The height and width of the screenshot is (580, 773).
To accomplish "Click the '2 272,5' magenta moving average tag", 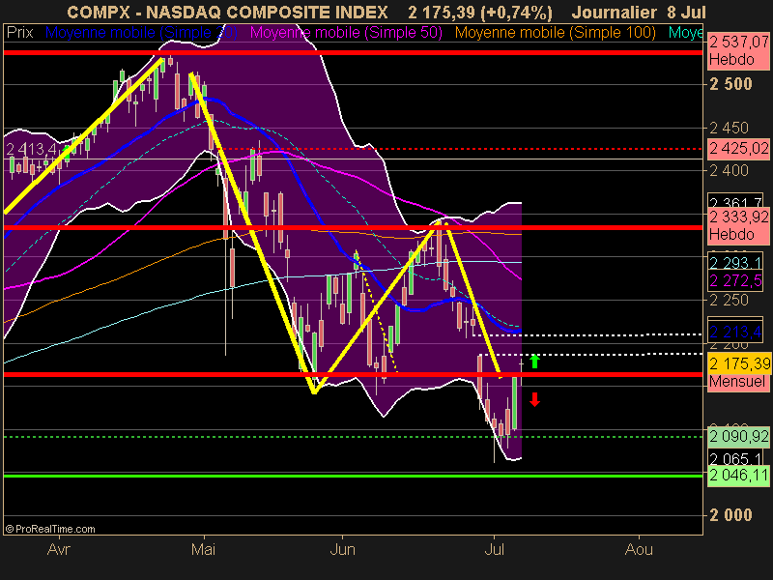I will (x=735, y=281).
